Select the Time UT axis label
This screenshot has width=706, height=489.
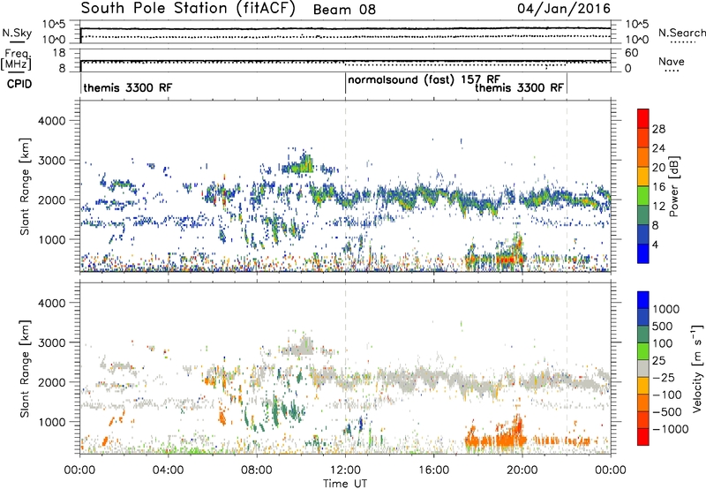tap(345, 484)
